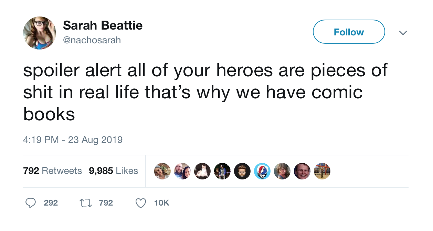
Task: Open the liker avatar showing a couple
Action: tap(182, 171)
